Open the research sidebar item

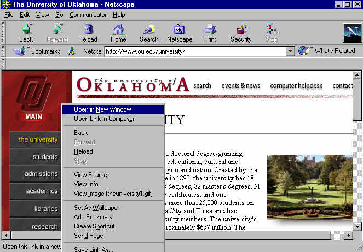coord(35,225)
